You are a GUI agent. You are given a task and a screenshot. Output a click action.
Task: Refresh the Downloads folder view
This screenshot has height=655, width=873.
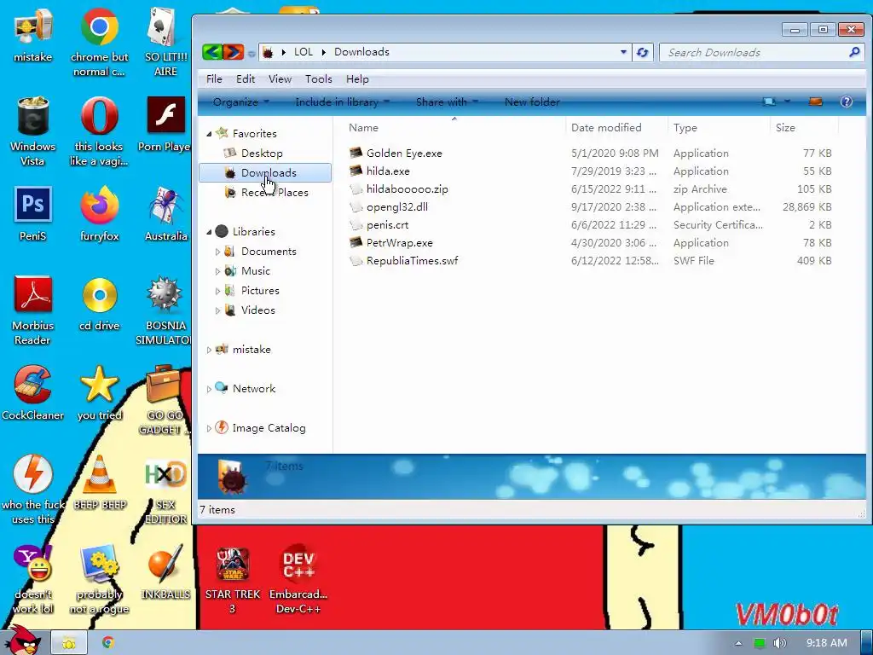(x=643, y=52)
